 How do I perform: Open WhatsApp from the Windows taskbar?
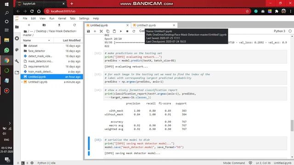coord(6,50)
